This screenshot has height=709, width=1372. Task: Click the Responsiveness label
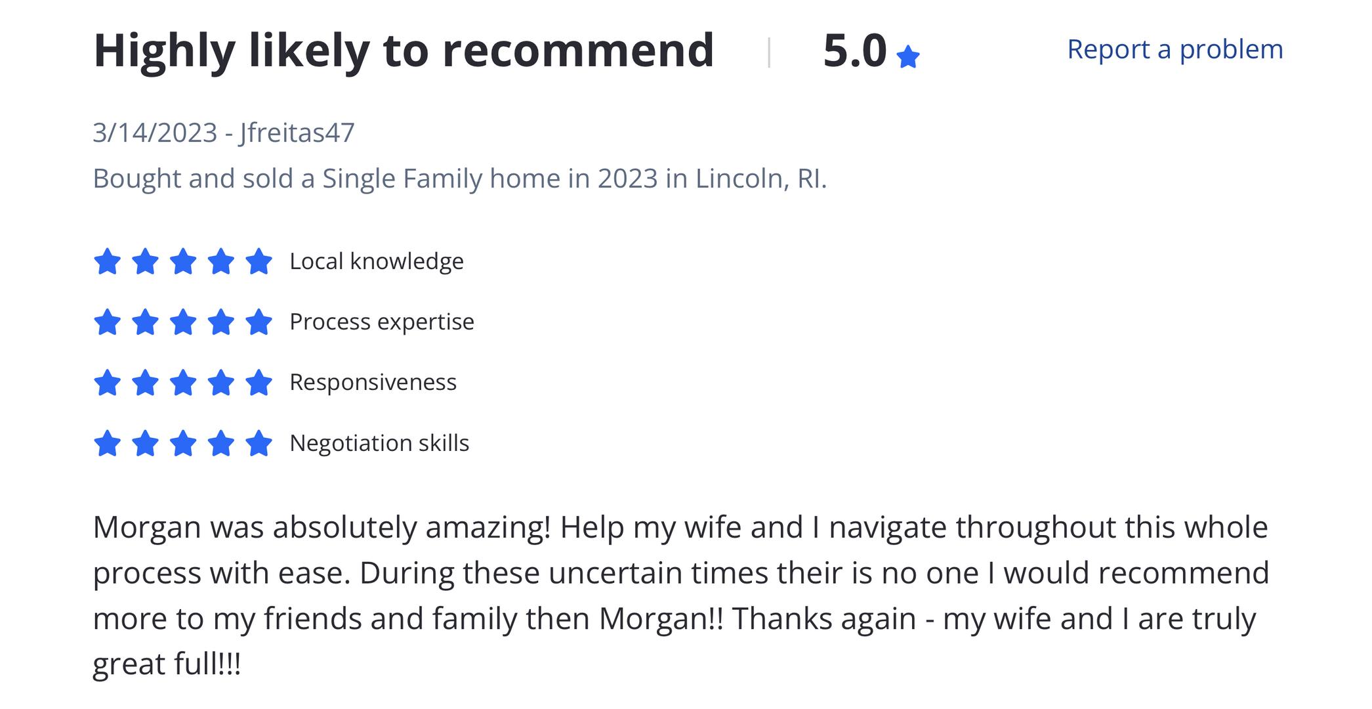pyautogui.click(x=373, y=382)
